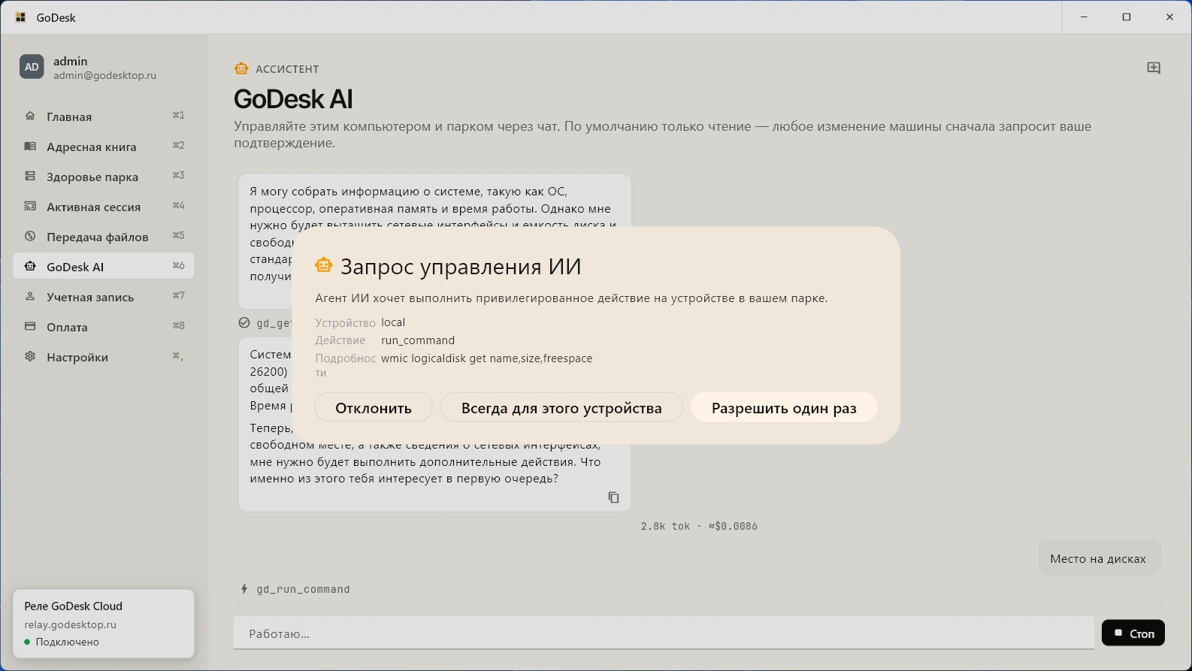This screenshot has height=671, width=1192.
Task: Click the AD user avatar
Action: 32,67
